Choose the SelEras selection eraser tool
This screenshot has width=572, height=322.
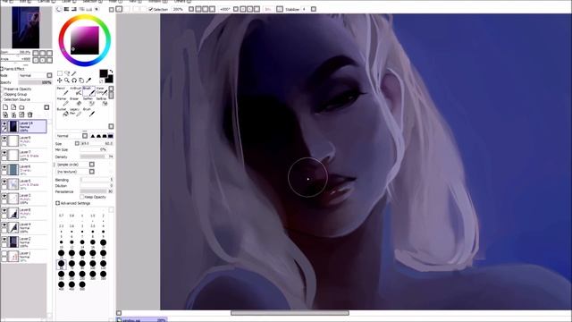click(x=102, y=101)
